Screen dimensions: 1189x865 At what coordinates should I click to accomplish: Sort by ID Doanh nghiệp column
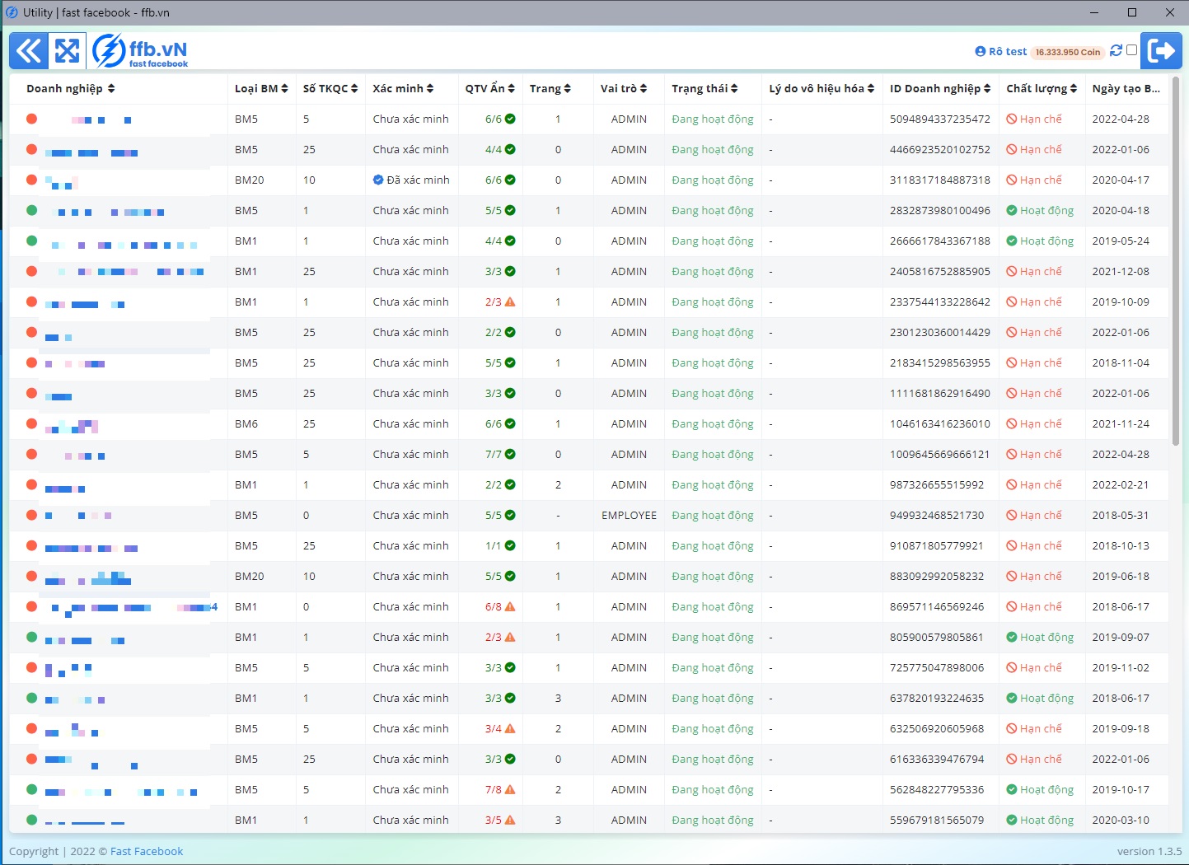coord(940,88)
